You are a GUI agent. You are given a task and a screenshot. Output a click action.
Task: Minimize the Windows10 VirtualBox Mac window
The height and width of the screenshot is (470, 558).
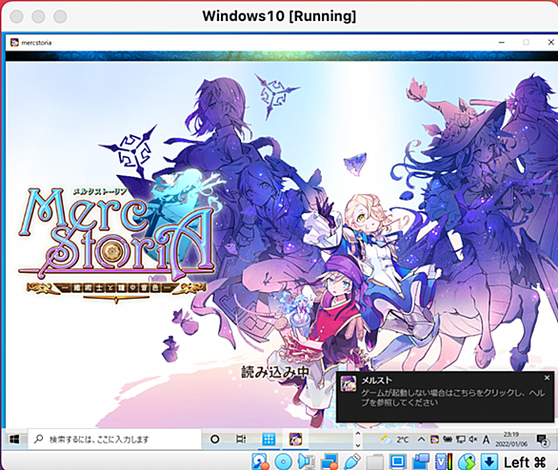(38, 16)
